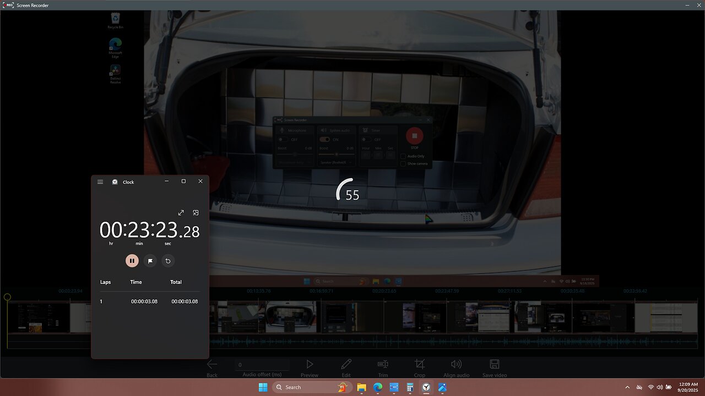705x396 pixels.
Task: Open Calculator from the taskbar
Action: [410, 387]
